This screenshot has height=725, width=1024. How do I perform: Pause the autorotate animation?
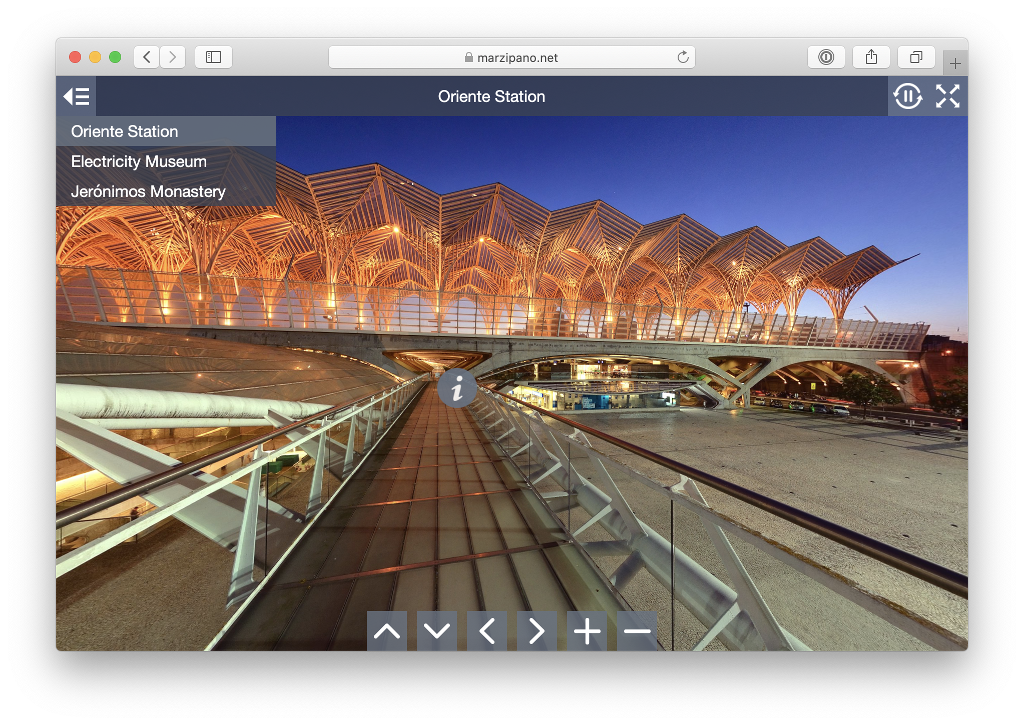tap(907, 96)
